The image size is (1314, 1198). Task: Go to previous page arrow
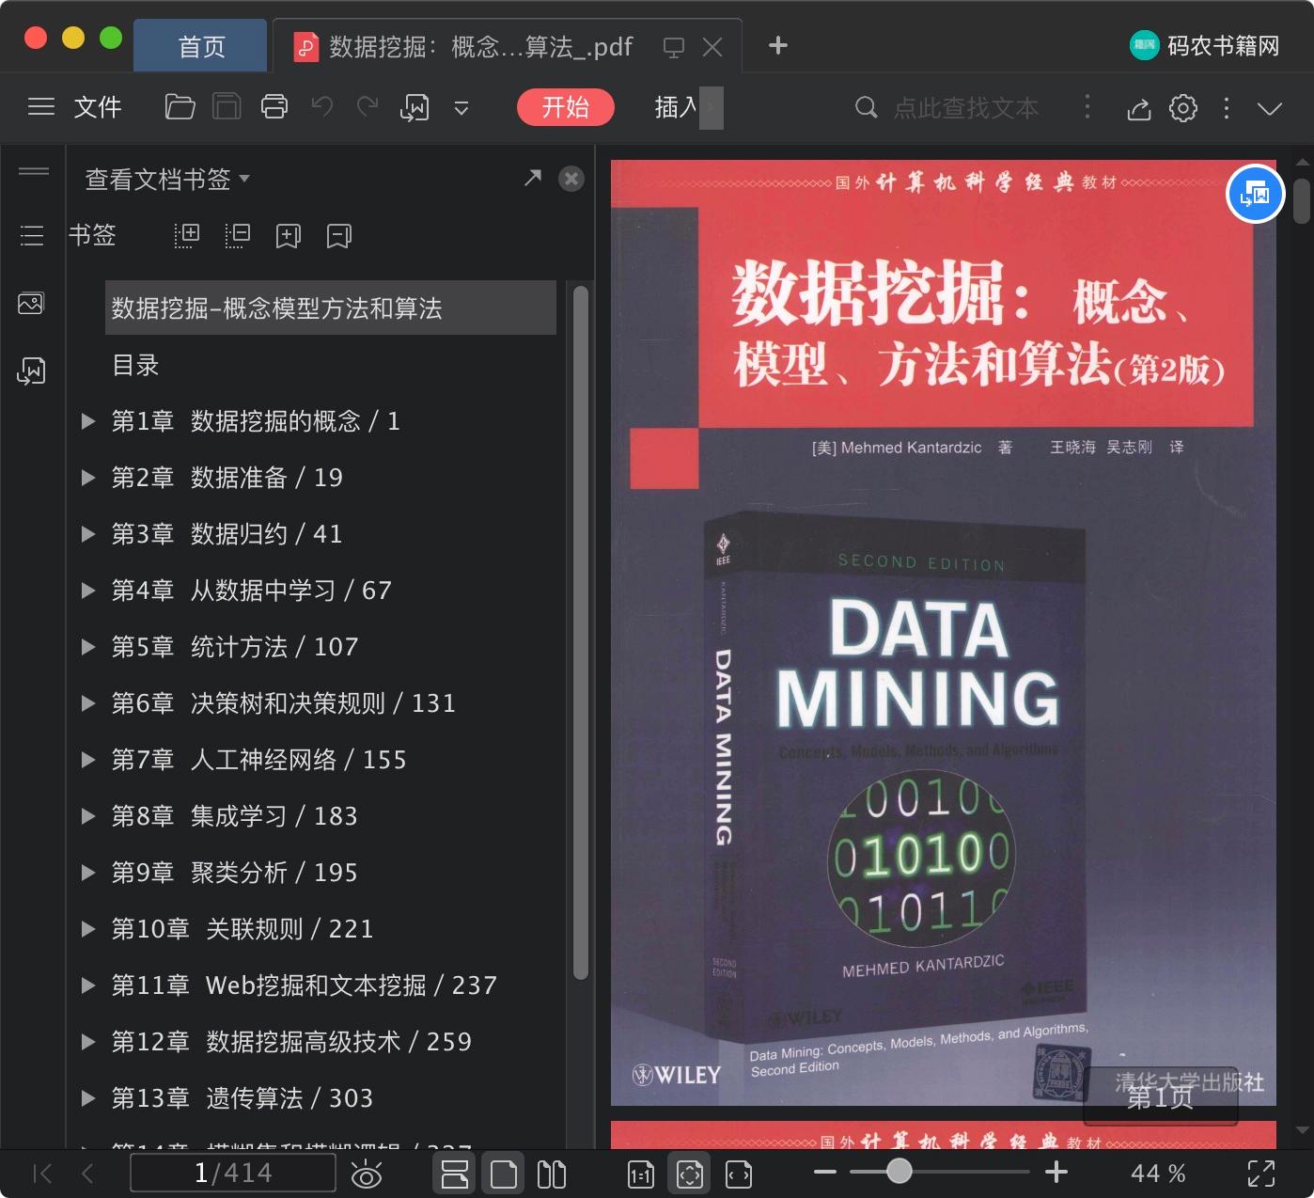click(87, 1174)
